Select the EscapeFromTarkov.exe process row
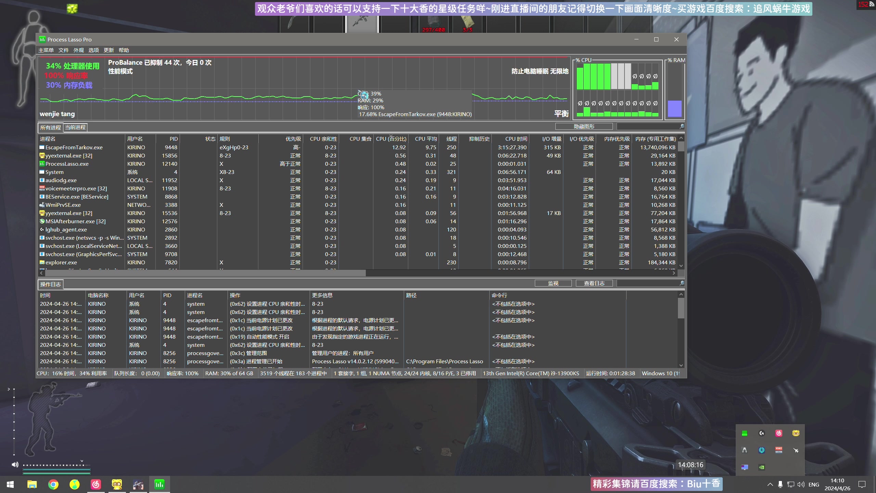The width and height of the screenshot is (876, 493). point(358,148)
